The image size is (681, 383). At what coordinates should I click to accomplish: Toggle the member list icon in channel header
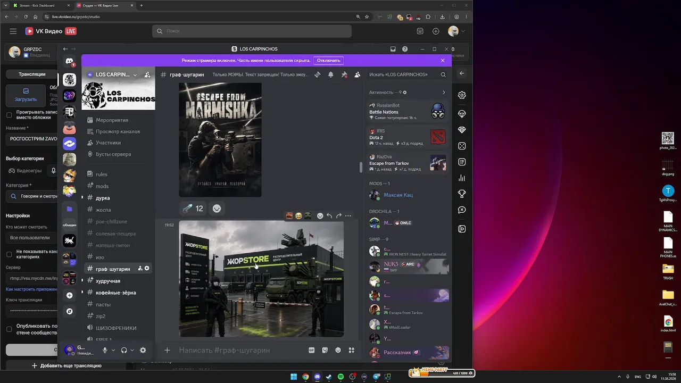click(358, 74)
